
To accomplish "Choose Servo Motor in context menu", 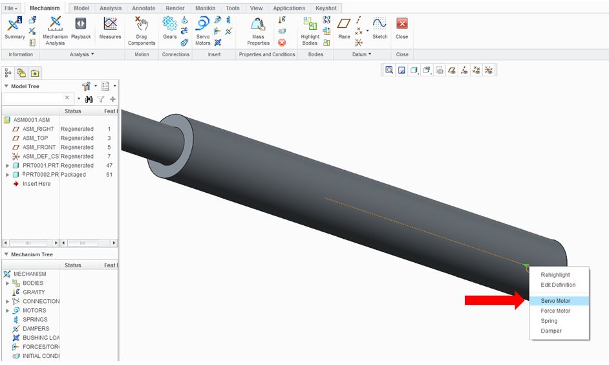I will click(x=559, y=301).
